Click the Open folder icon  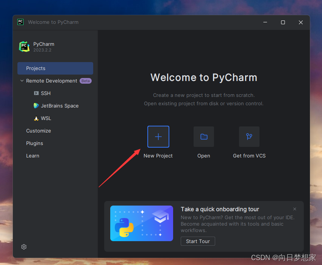pos(204,137)
